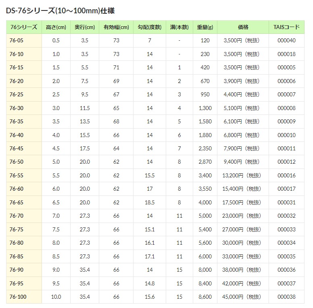Click the 76-80 row label
Screen dimensions: 313x308
pyautogui.click(x=17, y=243)
